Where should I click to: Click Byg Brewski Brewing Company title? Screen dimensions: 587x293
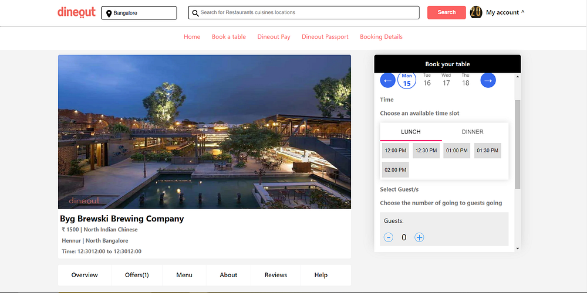[122, 219]
